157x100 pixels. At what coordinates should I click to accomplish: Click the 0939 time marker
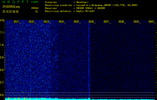[136, 22]
